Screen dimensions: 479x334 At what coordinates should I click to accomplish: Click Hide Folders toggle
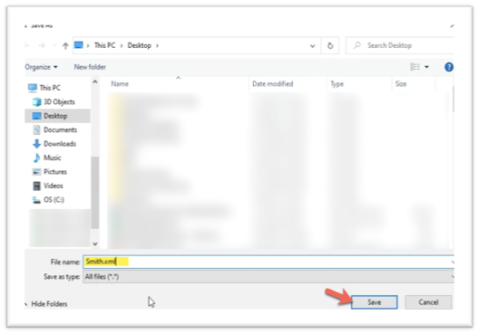49,304
